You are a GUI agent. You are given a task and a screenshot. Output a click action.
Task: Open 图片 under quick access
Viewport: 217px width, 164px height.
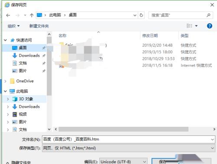coord(23,71)
